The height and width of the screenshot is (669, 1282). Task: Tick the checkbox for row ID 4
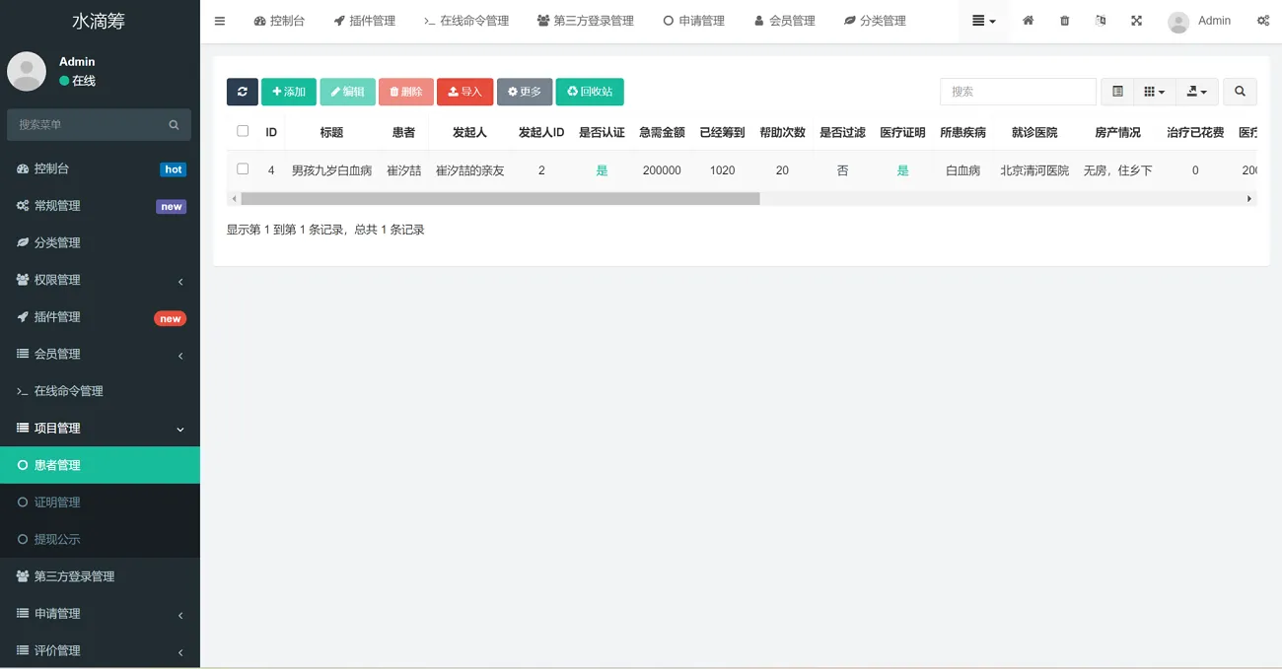[243, 169]
